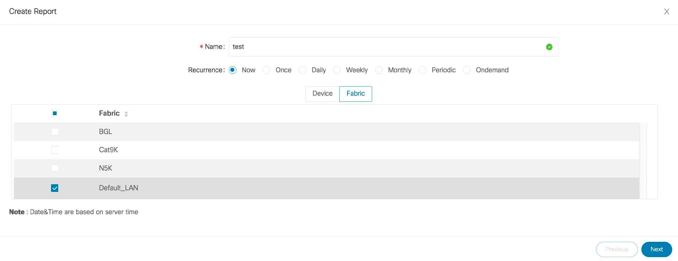Choose Once as the recurrence
Viewport: 678px width, 261px height.
coord(266,70)
